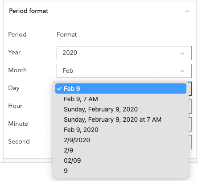Open the Month format dropdown

point(124,71)
